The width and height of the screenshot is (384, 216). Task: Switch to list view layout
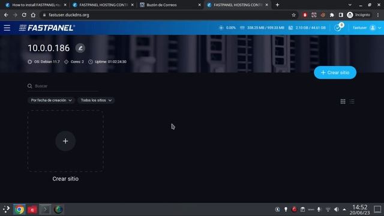(352, 101)
